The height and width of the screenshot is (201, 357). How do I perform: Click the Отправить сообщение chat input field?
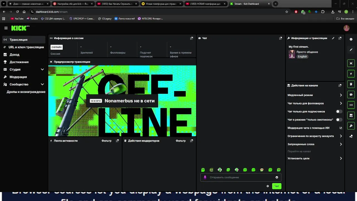pos(241,177)
